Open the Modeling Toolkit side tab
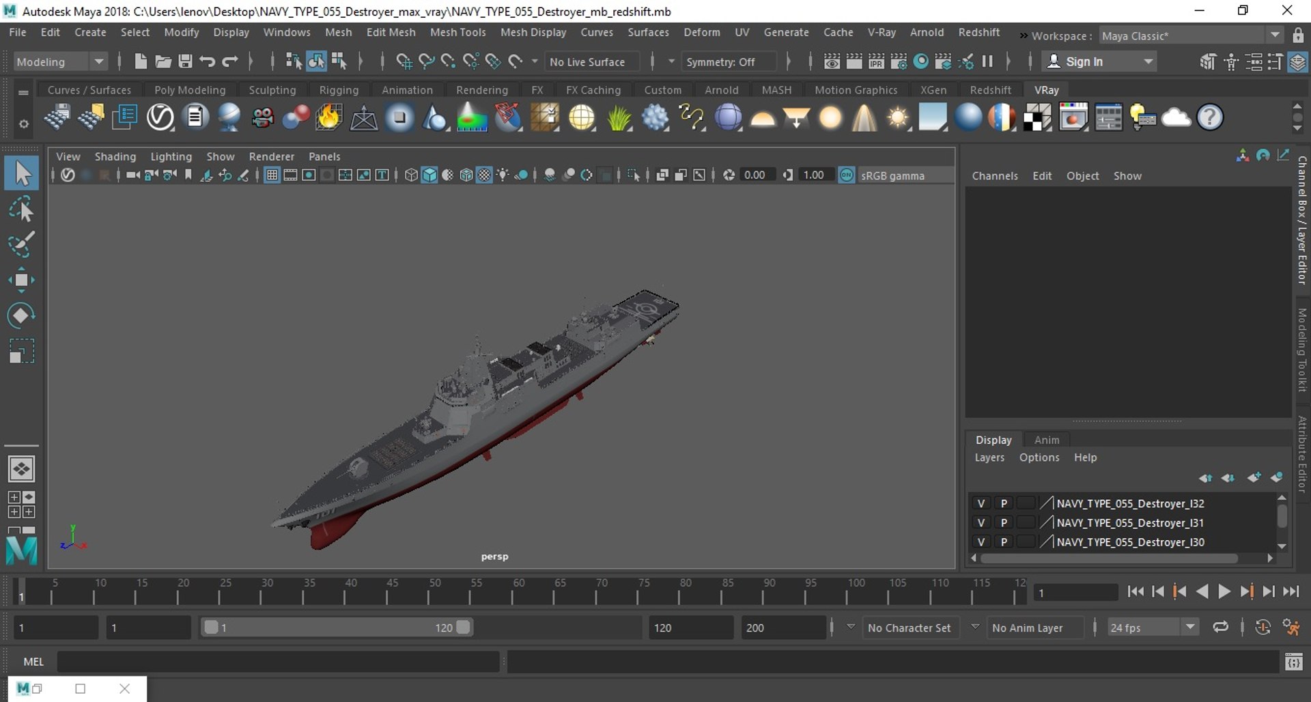 tap(1303, 350)
